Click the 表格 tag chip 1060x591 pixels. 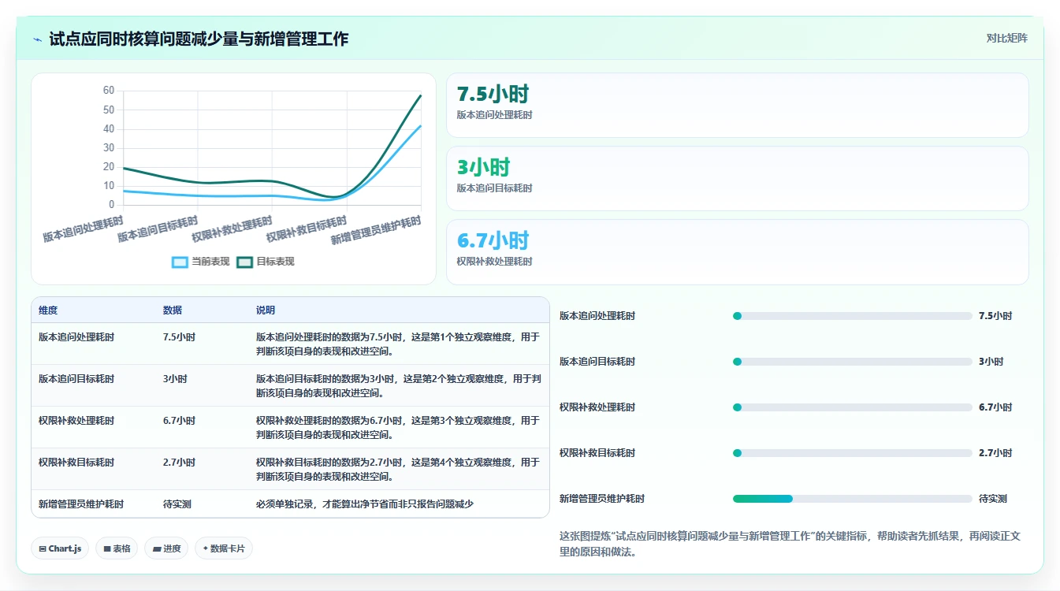pos(117,548)
